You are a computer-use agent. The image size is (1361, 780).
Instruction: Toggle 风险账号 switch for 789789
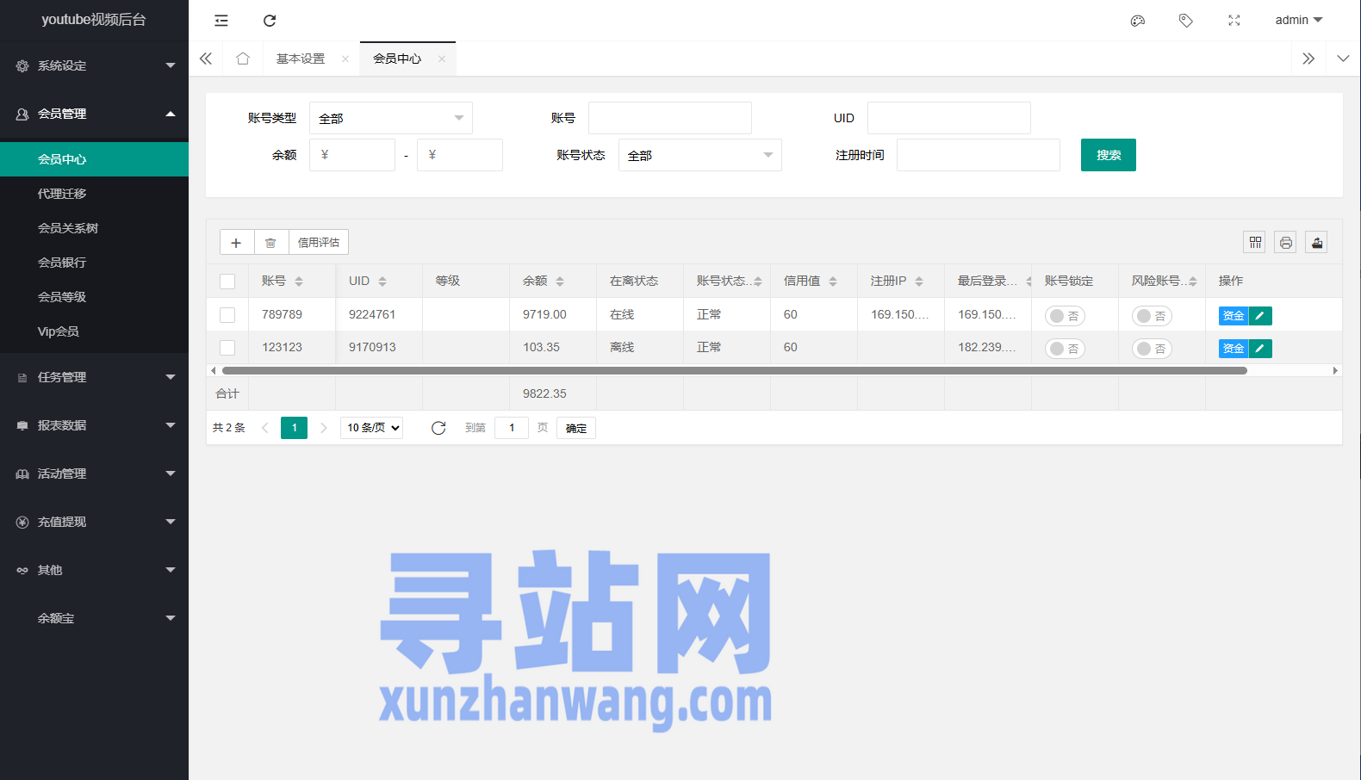click(1152, 316)
